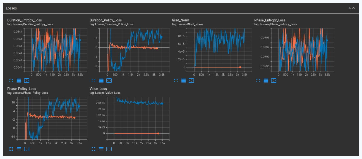The image size is (362, 159).
Task: Fit domain to data on Duration_Entropy_Loss
Action: pyautogui.click(x=27, y=81)
